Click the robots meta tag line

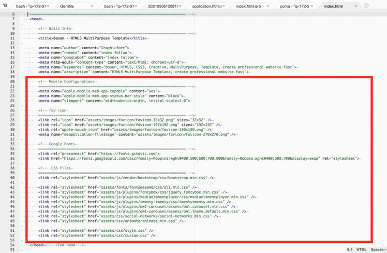(x=85, y=53)
